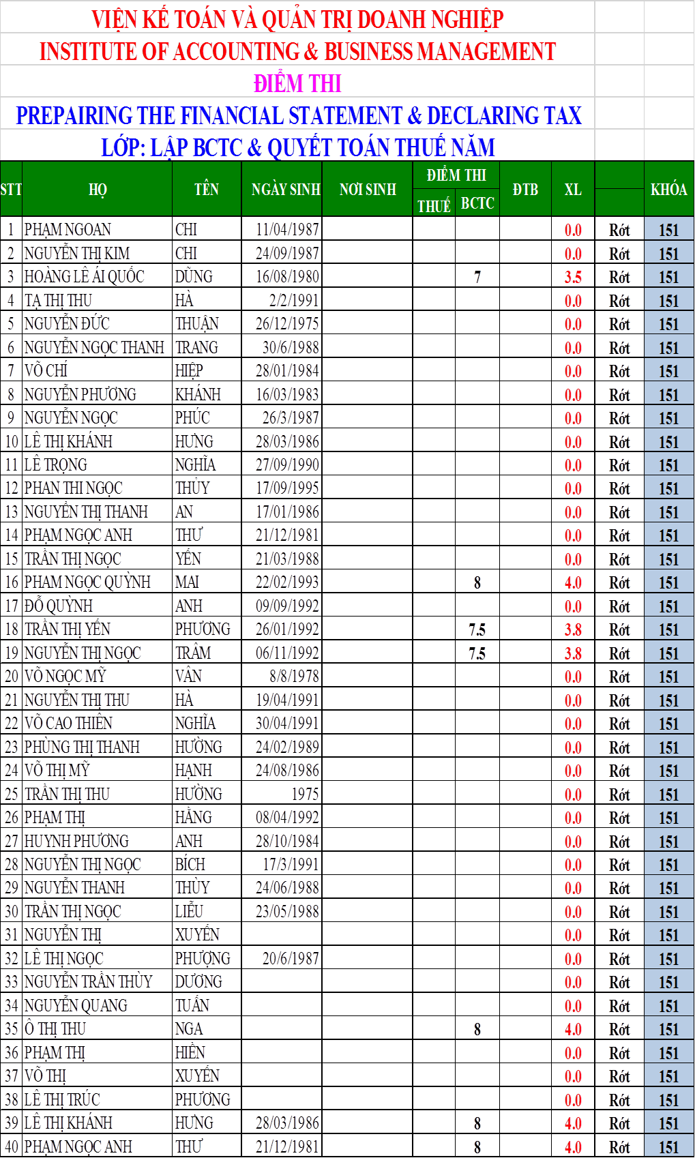
Task: Select the "STT" header cell
Action: 11,190
